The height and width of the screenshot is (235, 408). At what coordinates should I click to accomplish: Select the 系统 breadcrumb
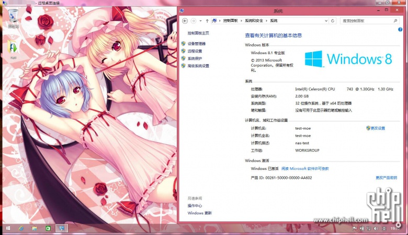click(274, 21)
